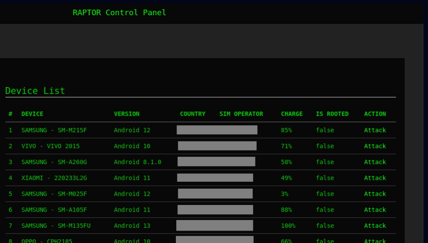The height and width of the screenshot is (243, 428).
Task: Click the ACTION column header
Action: [x=375, y=114]
